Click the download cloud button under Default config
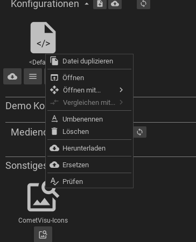The image size is (196, 242). (12, 76)
